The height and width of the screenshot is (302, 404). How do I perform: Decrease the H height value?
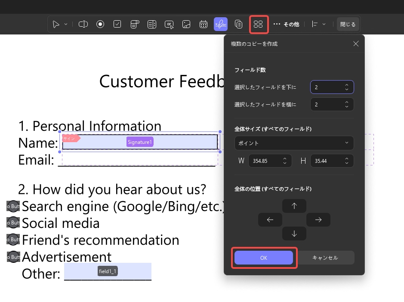[347, 163]
